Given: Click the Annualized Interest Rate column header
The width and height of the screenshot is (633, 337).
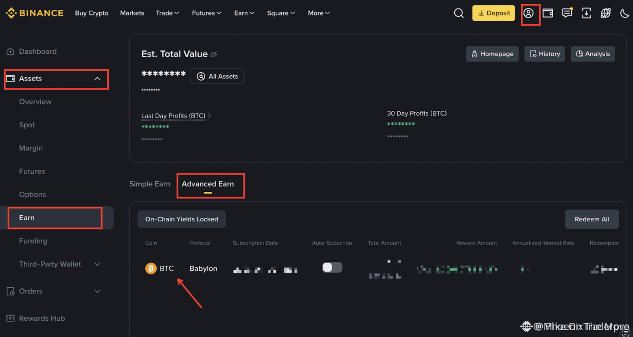Looking at the screenshot, I should (x=543, y=243).
